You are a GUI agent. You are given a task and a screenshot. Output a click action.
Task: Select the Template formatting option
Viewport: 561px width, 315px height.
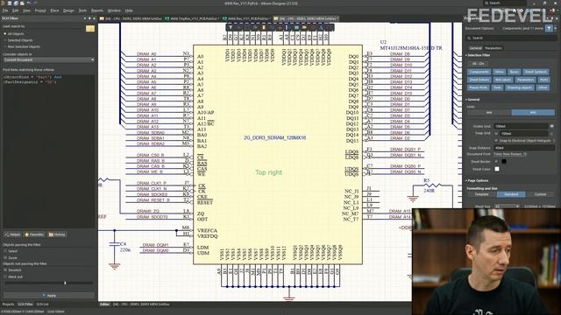481,194
